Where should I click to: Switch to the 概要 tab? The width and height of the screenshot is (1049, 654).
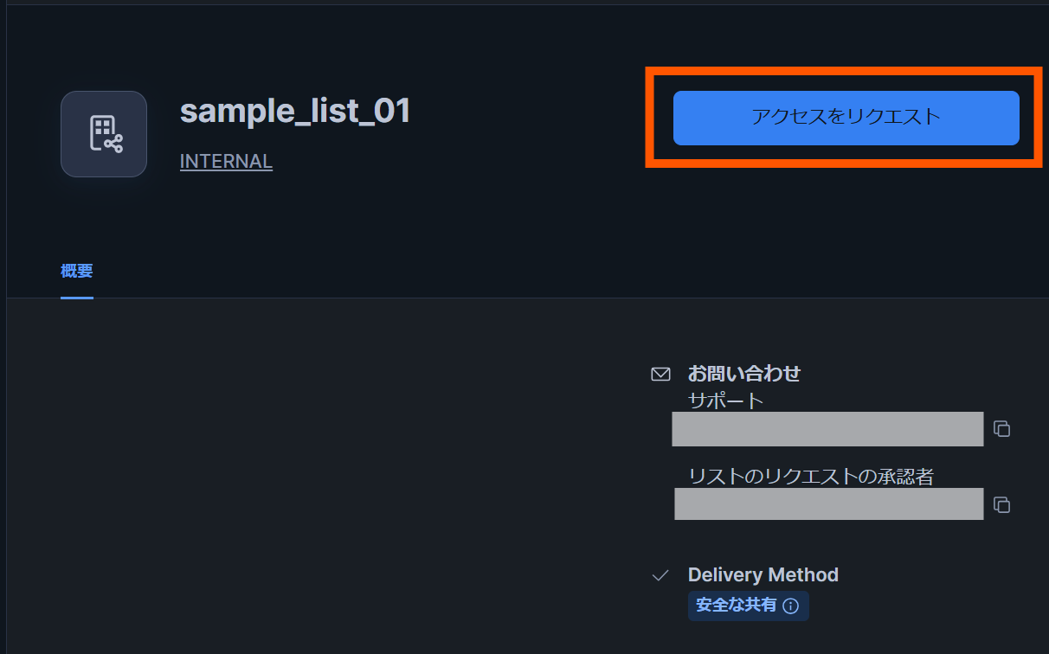[76, 271]
